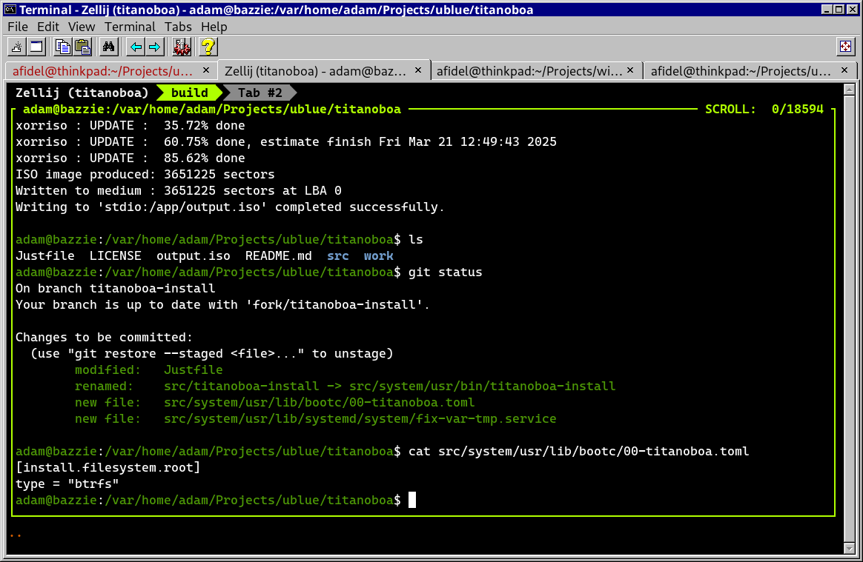The height and width of the screenshot is (562, 863).
Task: Open the Terminal menu
Action: (x=130, y=27)
